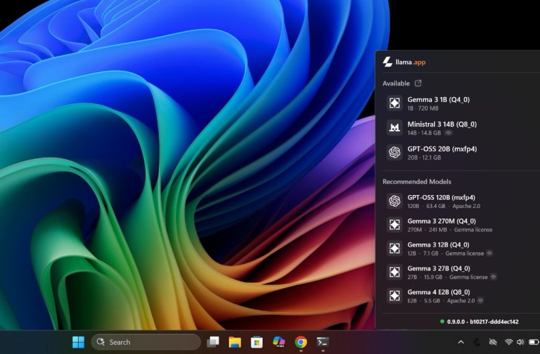Click the Gemma 3 270M model icon
The width and height of the screenshot is (540, 354).
394,225
